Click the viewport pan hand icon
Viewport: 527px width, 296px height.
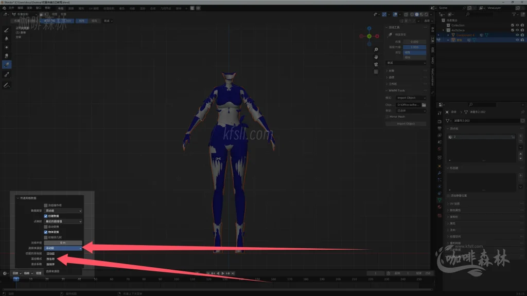(x=376, y=57)
